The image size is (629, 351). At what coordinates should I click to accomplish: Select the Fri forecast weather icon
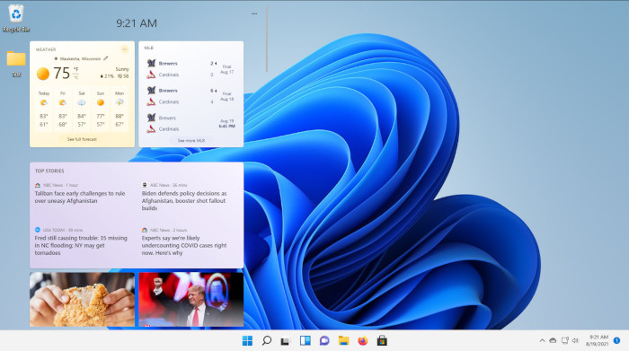tap(63, 103)
